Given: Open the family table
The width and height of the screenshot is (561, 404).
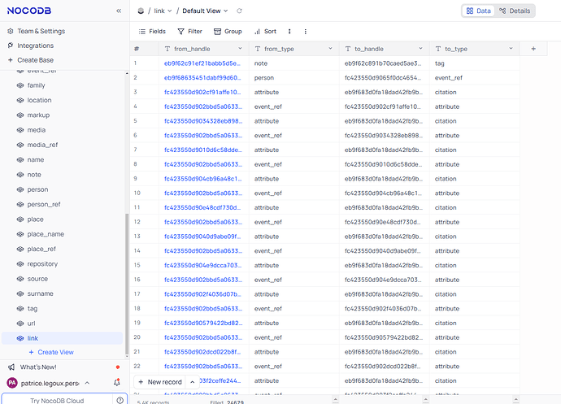Looking at the screenshot, I should coord(36,85).
